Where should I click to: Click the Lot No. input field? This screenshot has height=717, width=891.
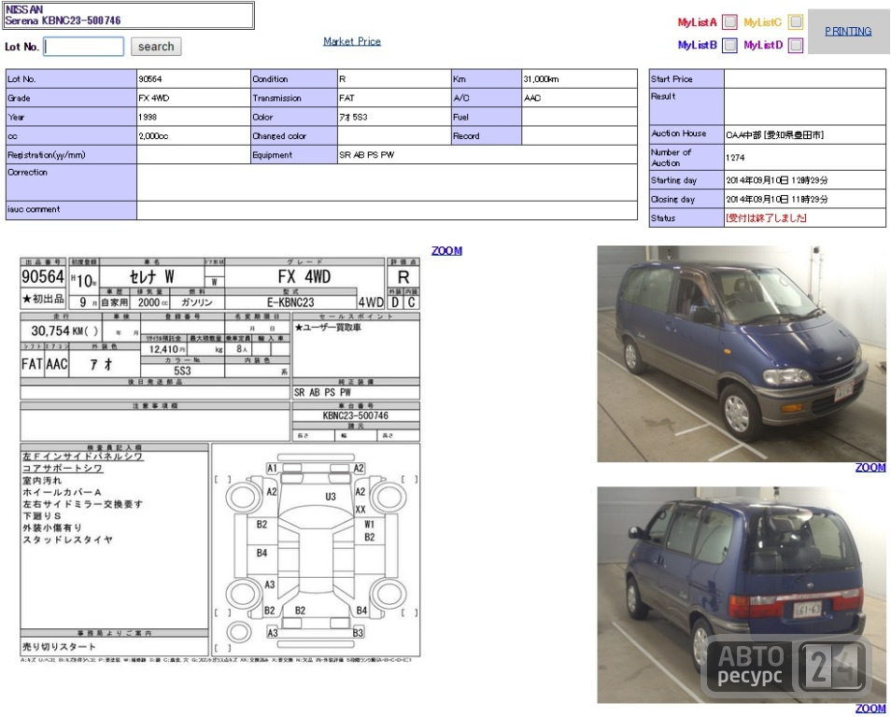[83, 47]
